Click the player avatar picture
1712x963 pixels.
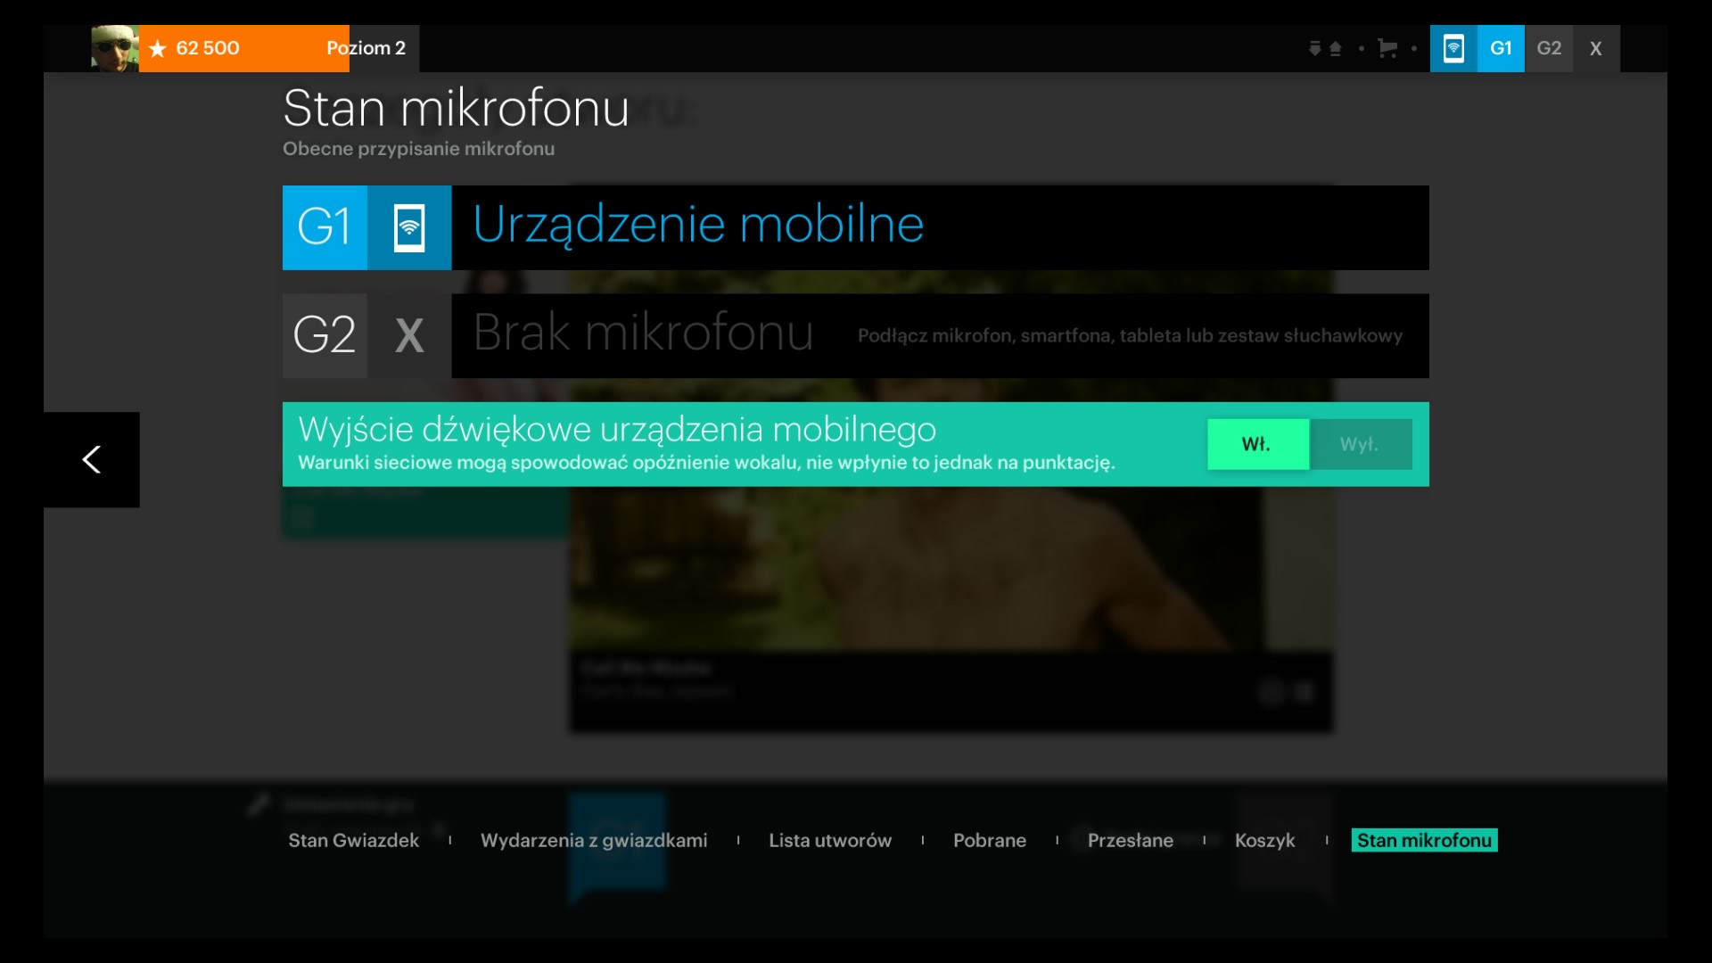114,48
